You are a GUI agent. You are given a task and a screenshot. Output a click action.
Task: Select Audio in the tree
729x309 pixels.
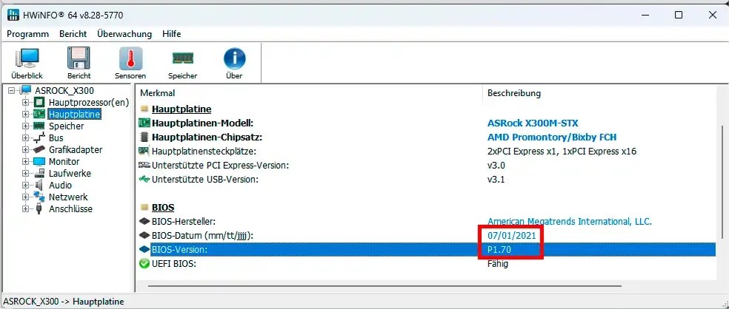coord(61,185)
